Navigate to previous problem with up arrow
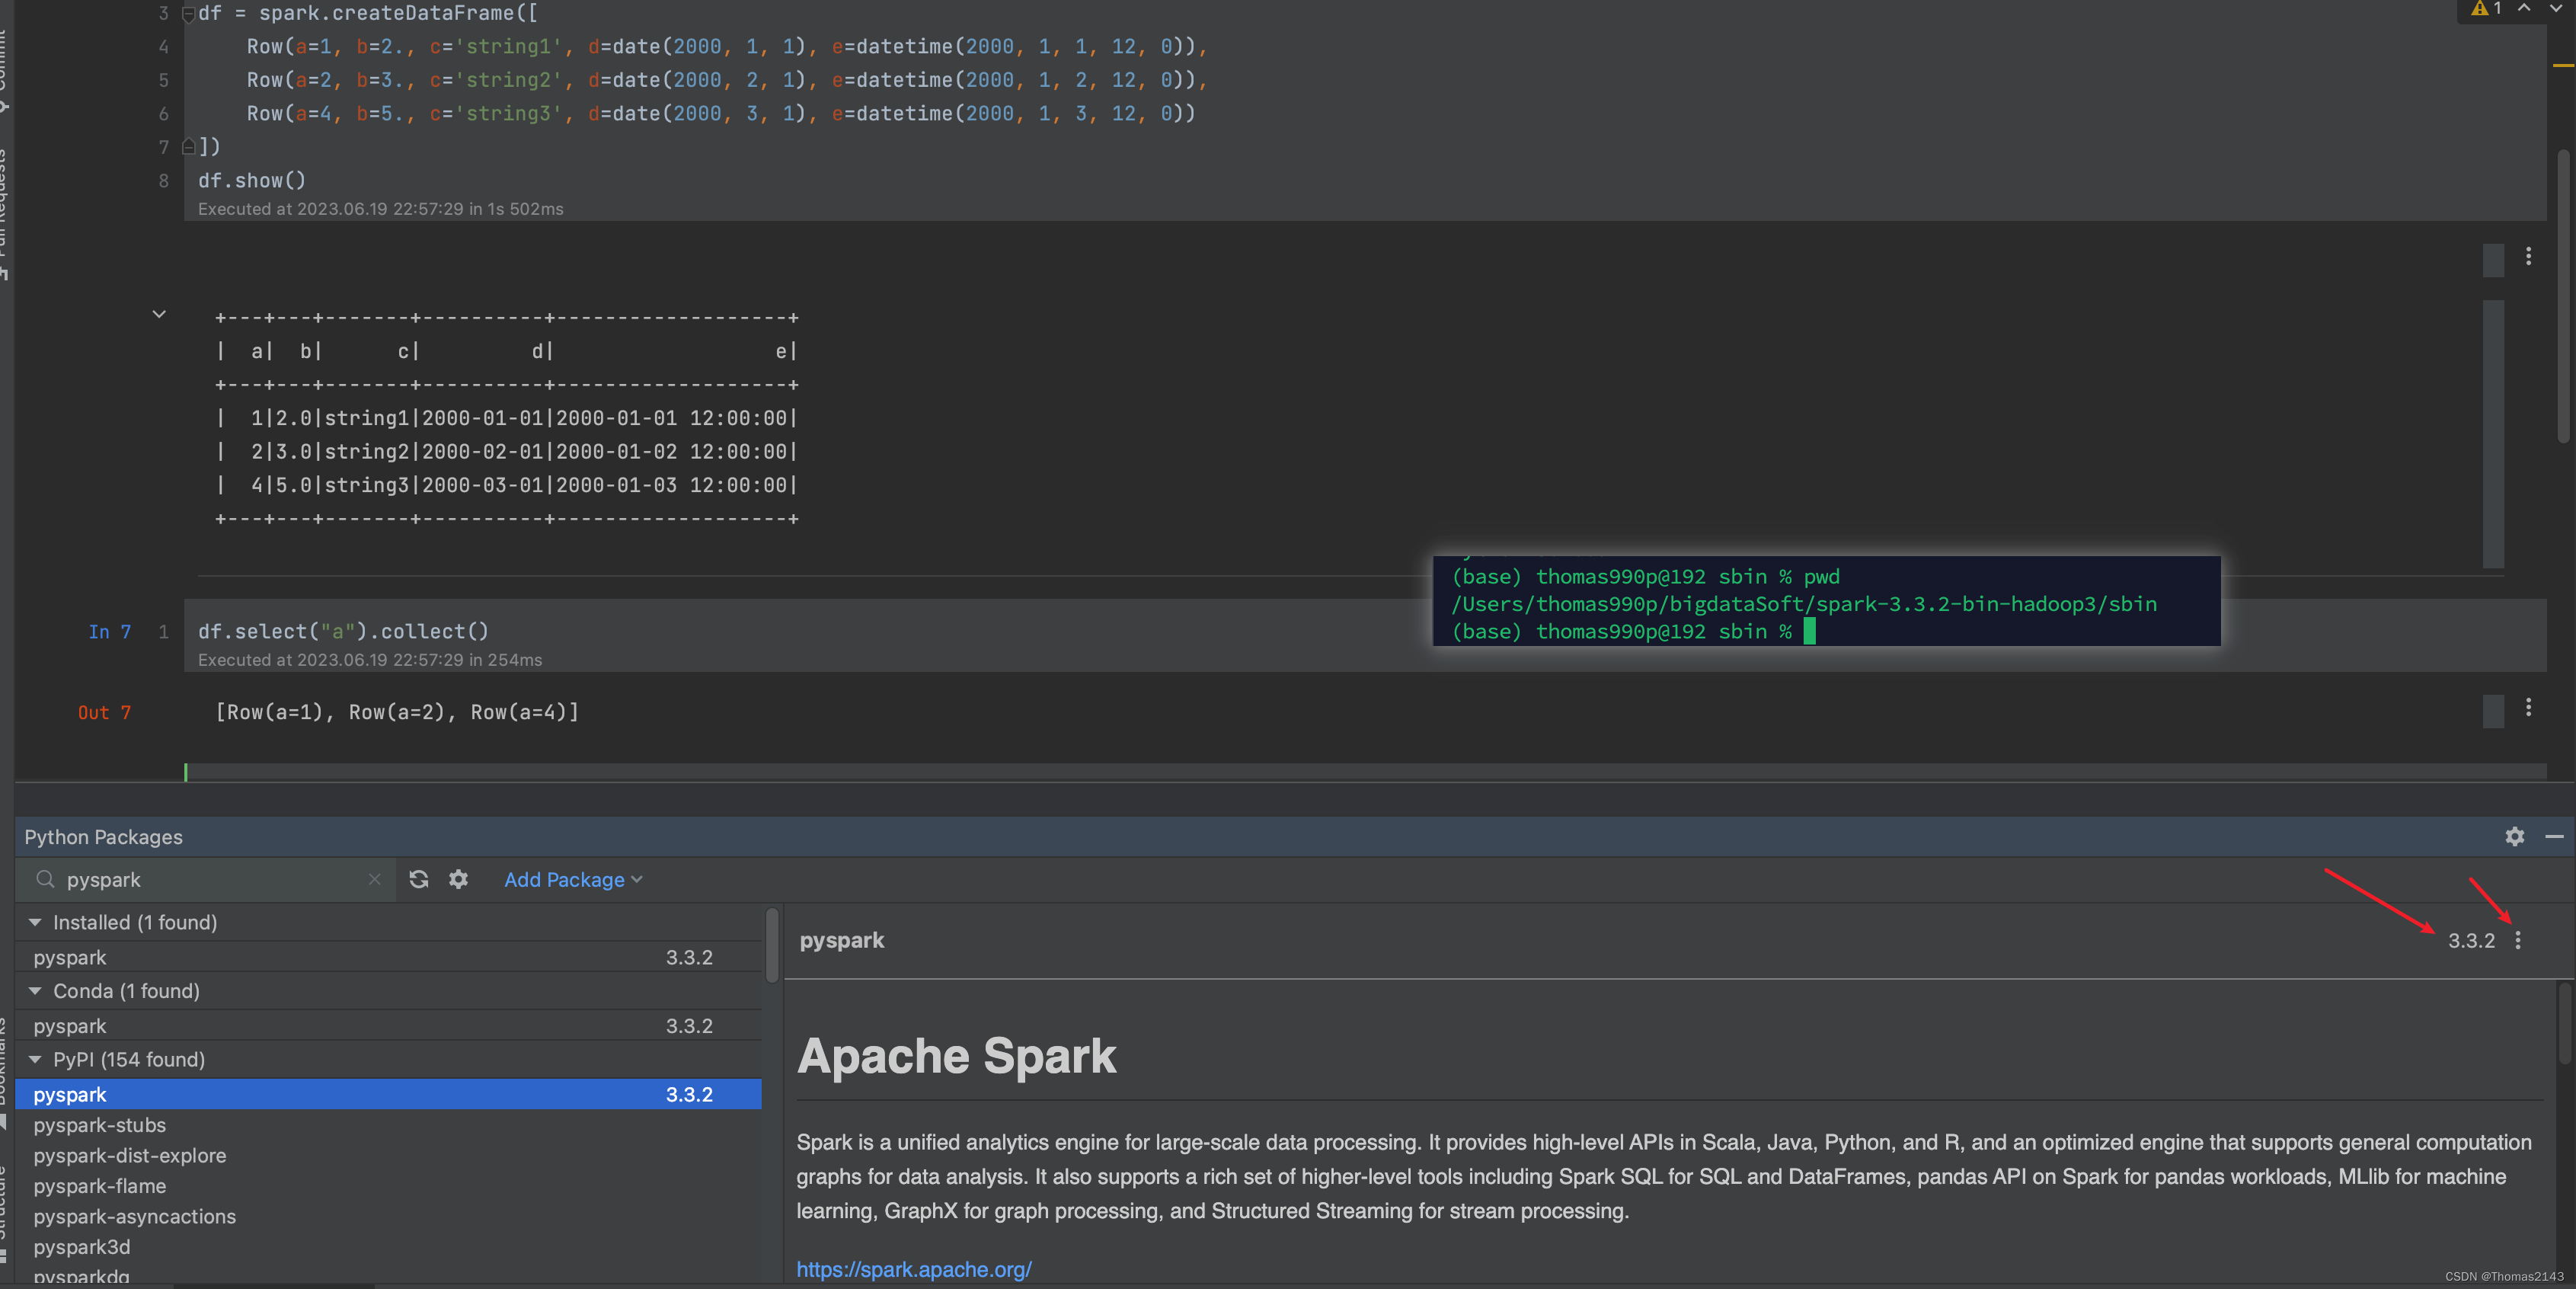The image size is (2576, 1289). click(x=2524, y=10)
